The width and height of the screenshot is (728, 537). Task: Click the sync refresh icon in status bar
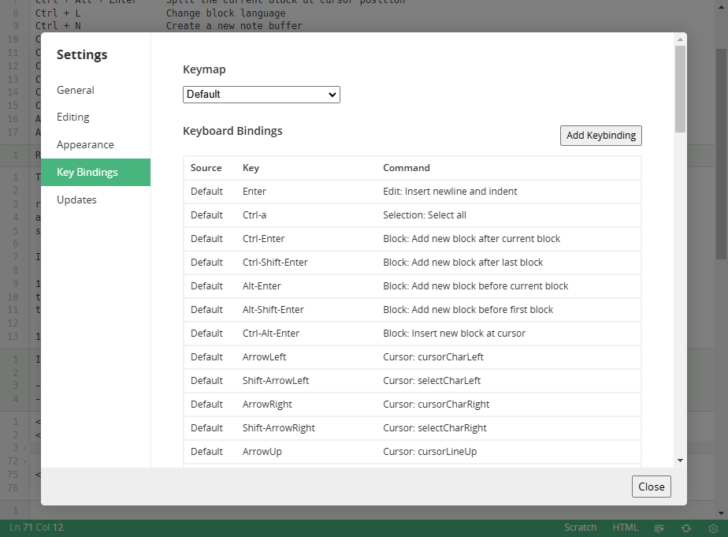click(x=686, y=528)
